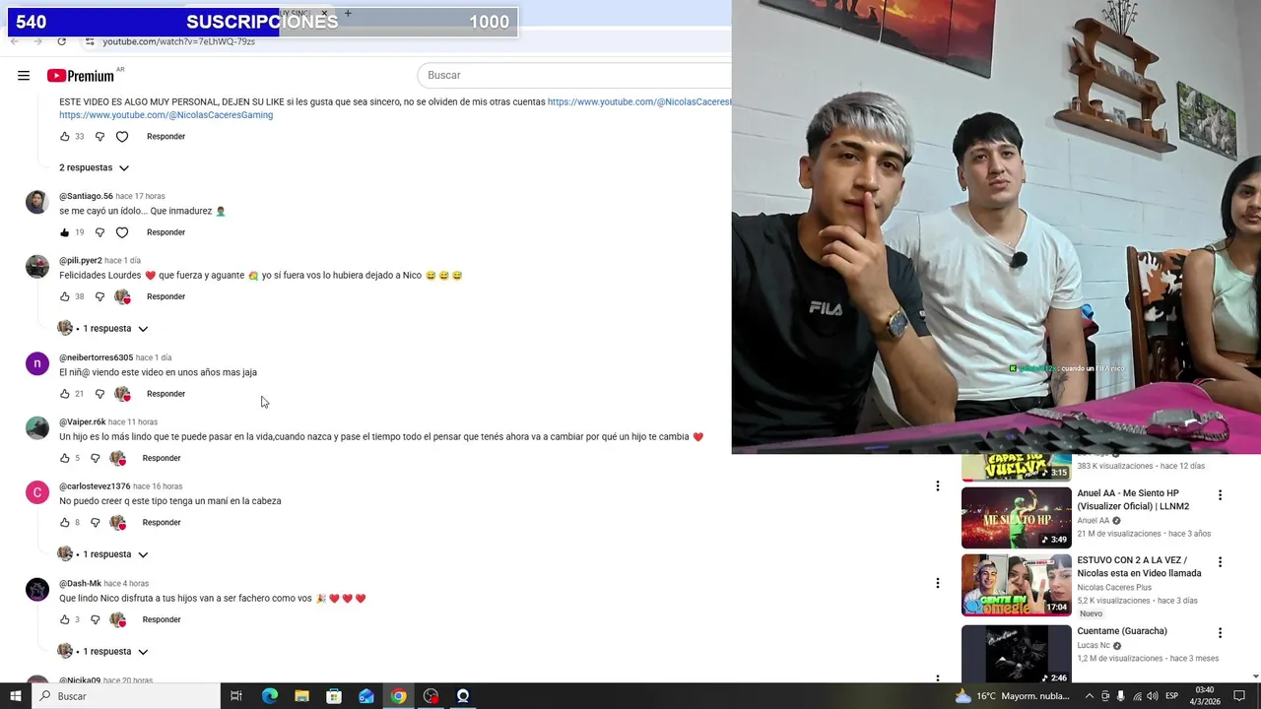Open @Santiago.56 profile avatar
Screen dimensions: 1261x709
tap(37, 202)
